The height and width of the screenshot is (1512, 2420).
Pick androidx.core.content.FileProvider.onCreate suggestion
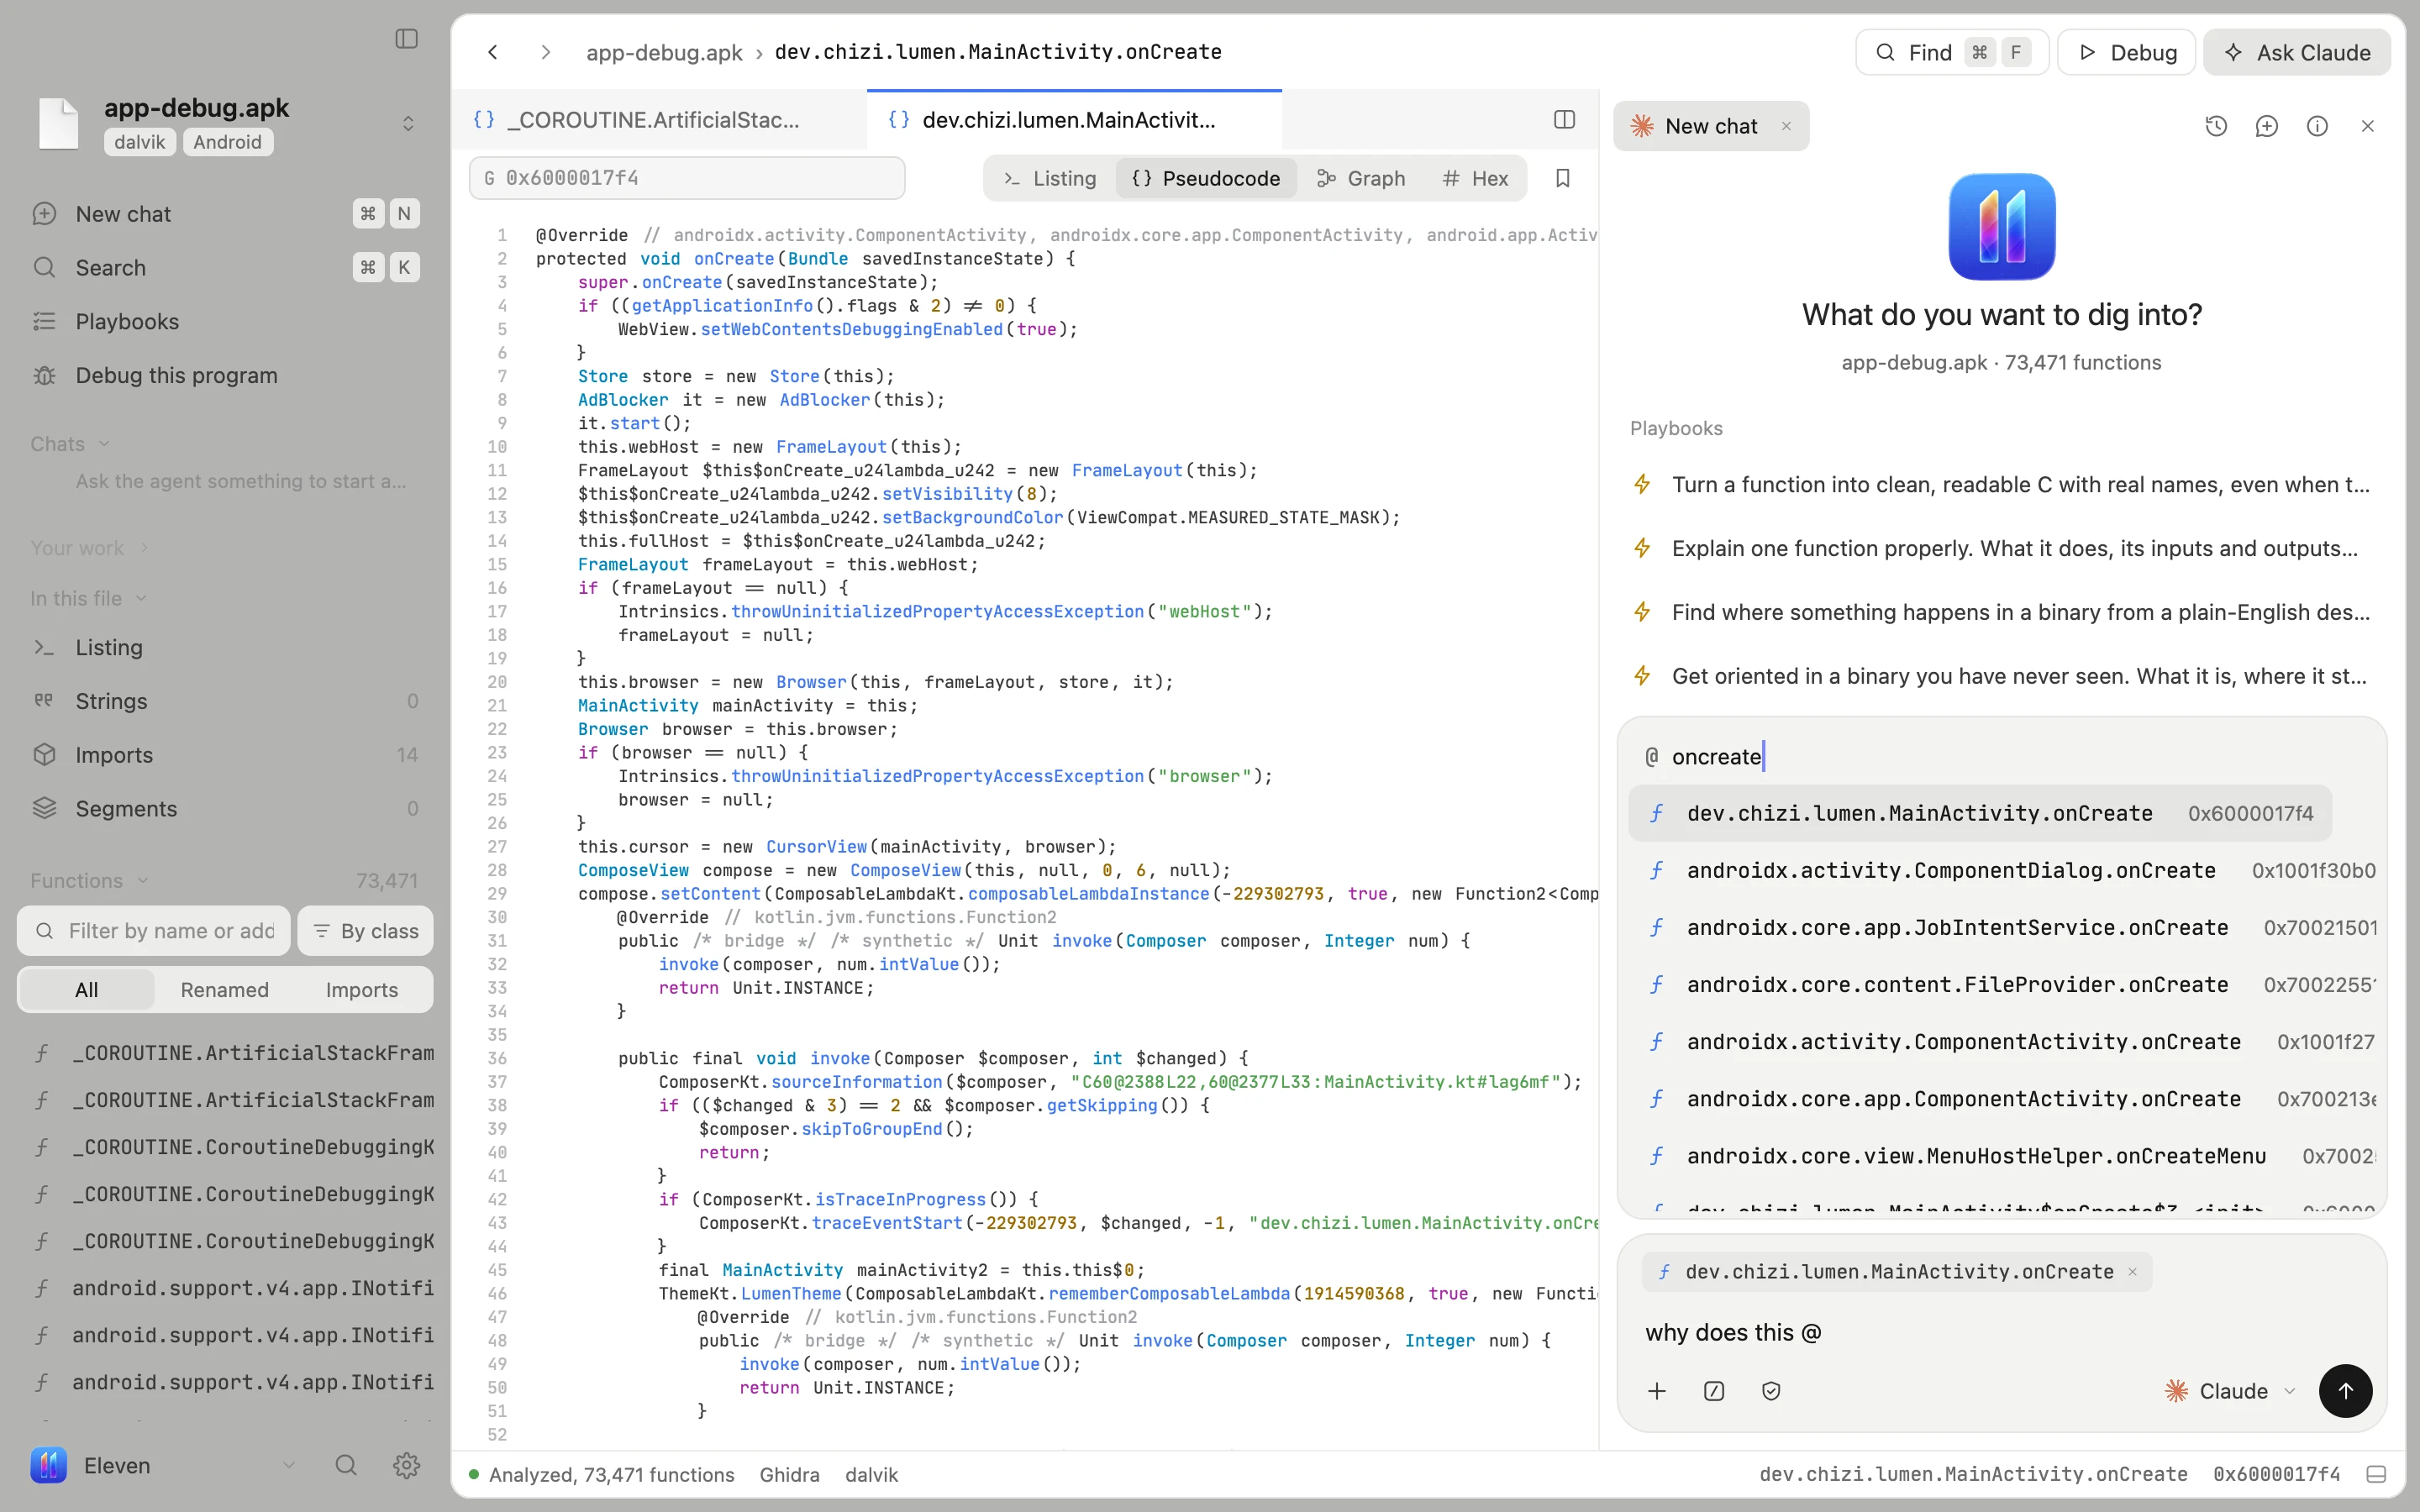[x=2003, y=985]
